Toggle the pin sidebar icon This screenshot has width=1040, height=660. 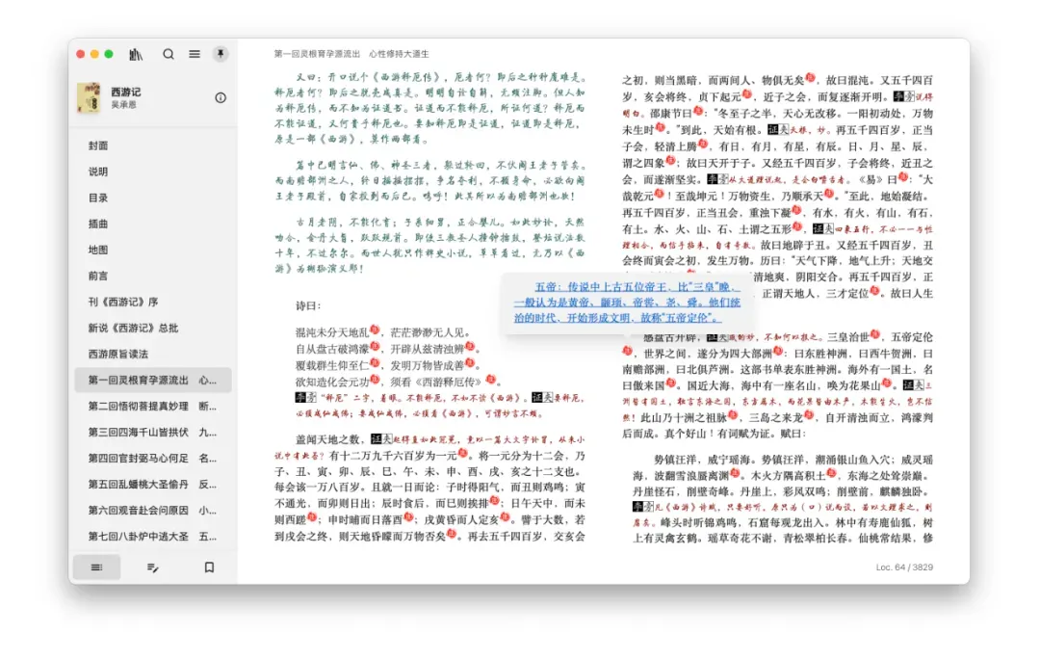click(x=221, y=54)
